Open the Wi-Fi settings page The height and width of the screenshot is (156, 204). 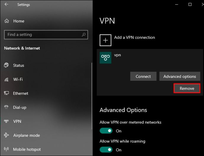point(18,79)
